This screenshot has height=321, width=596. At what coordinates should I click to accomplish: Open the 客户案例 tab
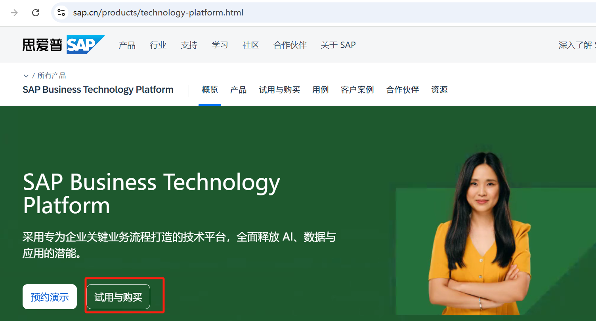tap(357, 90)
